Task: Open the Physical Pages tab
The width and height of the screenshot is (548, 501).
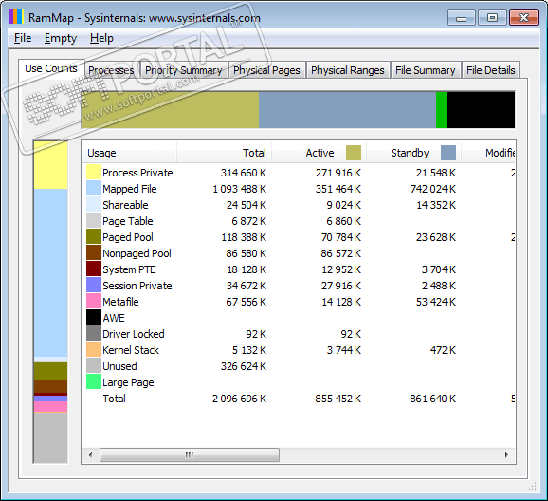Action: coord(266,70)
